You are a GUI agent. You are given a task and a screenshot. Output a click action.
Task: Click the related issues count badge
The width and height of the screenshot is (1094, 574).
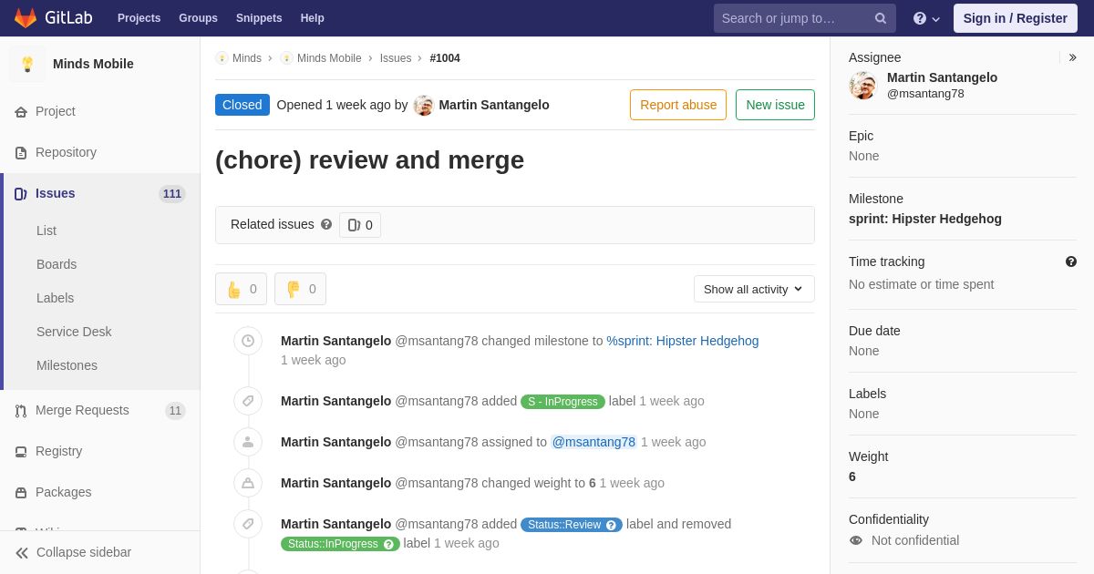tap(360, 225)
